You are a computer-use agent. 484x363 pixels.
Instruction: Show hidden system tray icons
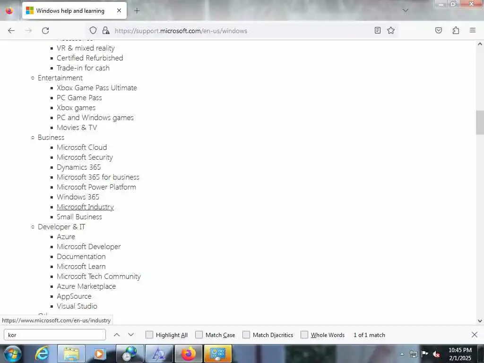402,354
